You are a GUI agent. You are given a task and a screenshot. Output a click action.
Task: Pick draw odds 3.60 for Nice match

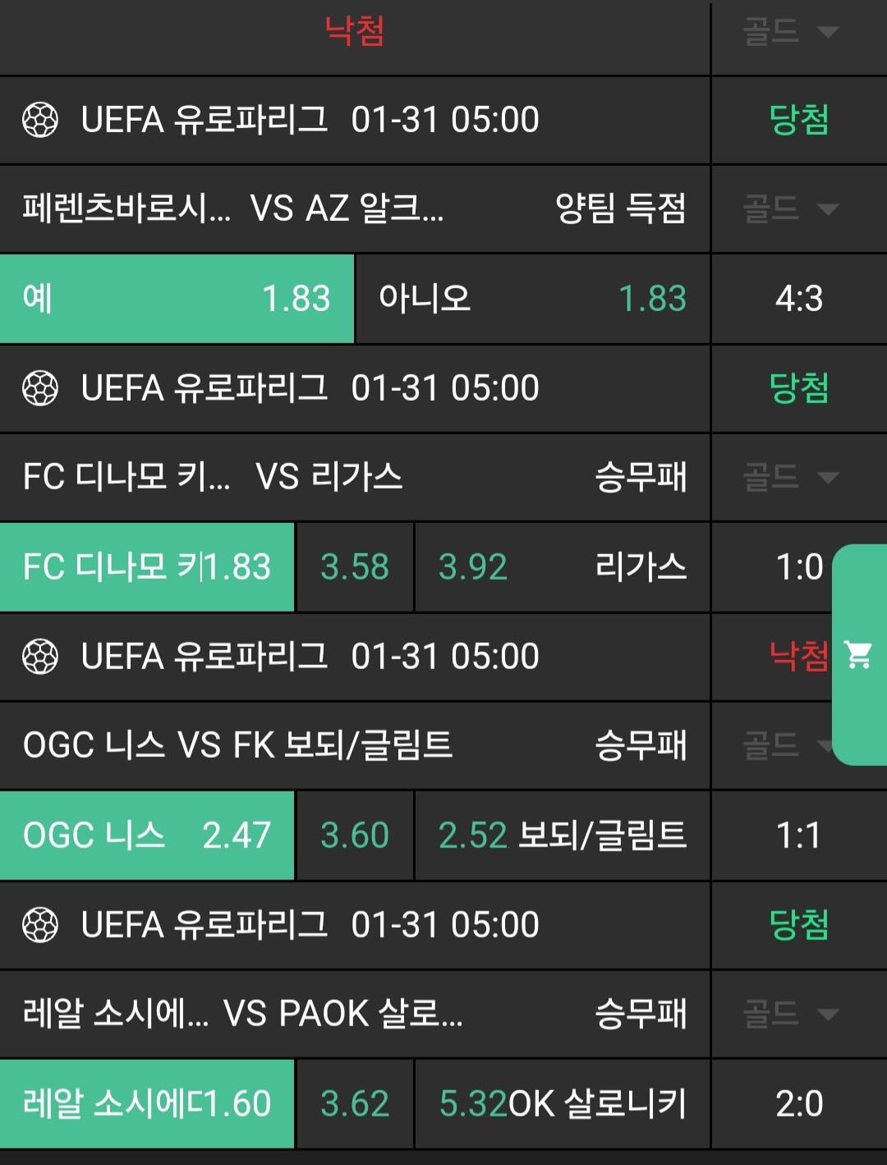(x=355, y=836)
